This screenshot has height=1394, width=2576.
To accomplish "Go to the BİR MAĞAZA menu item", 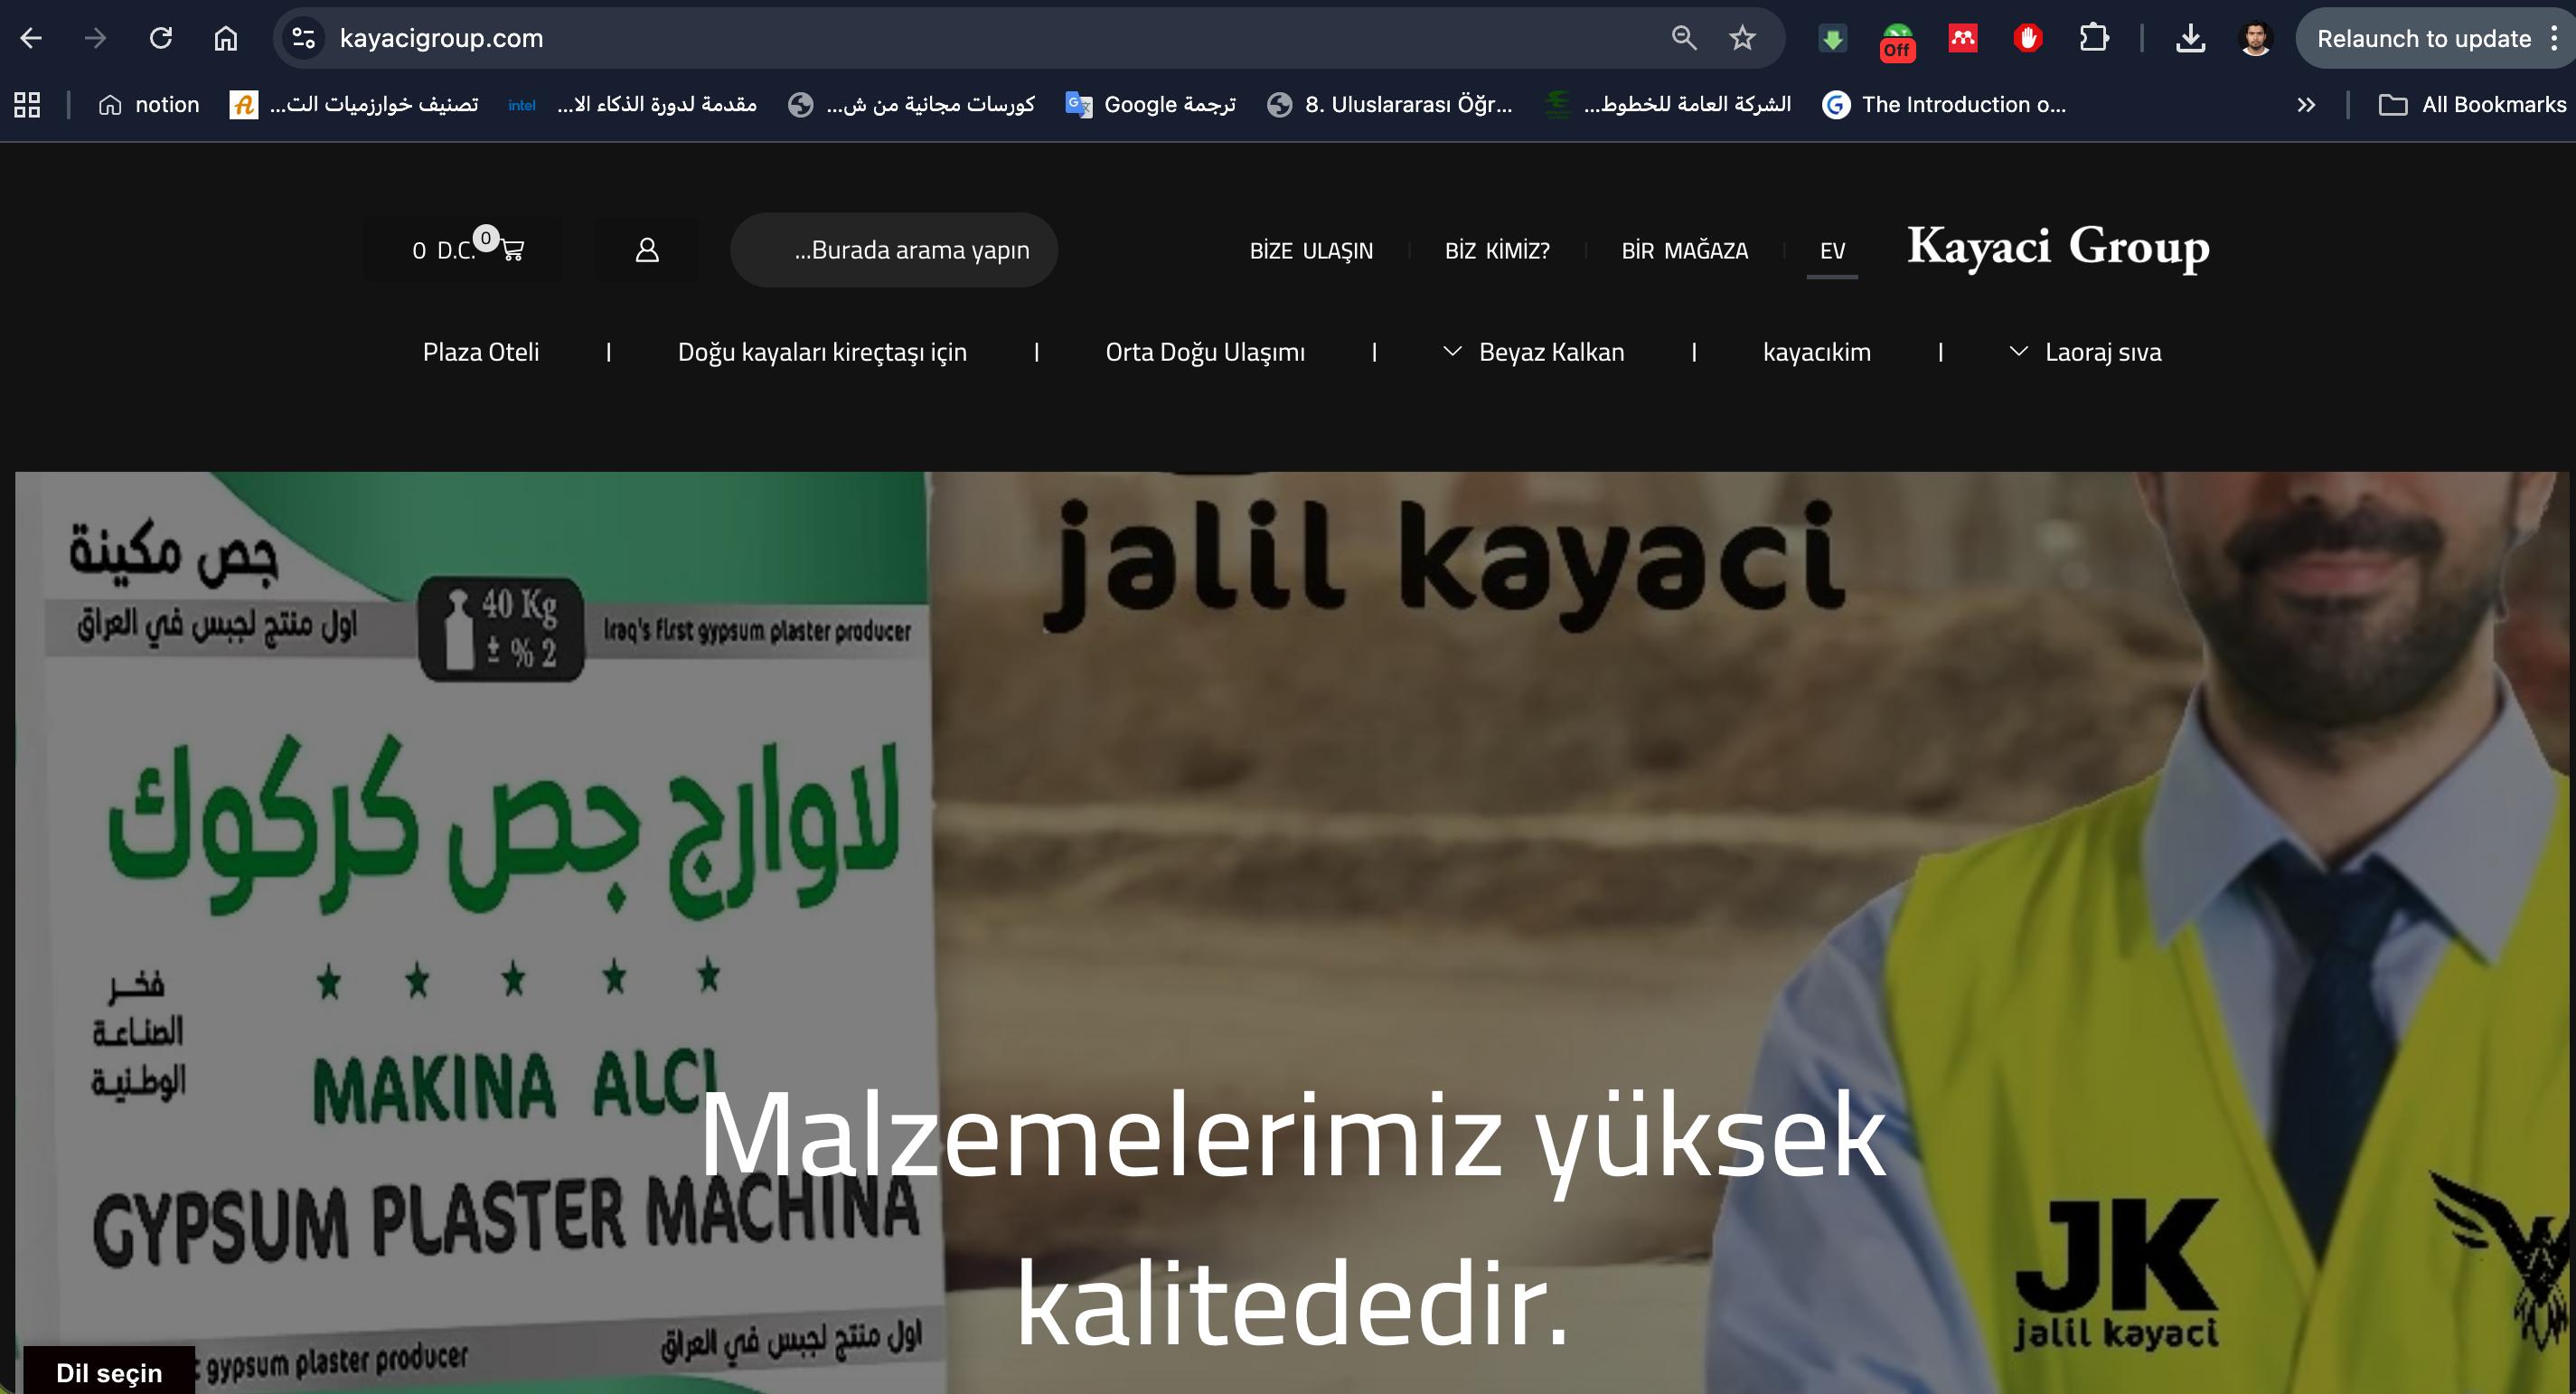I will pos(1684,251).
